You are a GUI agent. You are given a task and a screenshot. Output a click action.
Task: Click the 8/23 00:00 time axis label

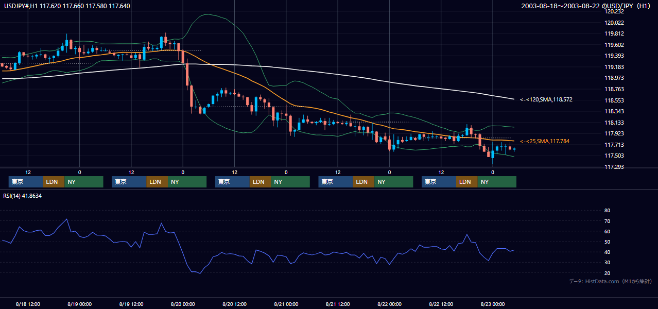click(x=493, y=304)
